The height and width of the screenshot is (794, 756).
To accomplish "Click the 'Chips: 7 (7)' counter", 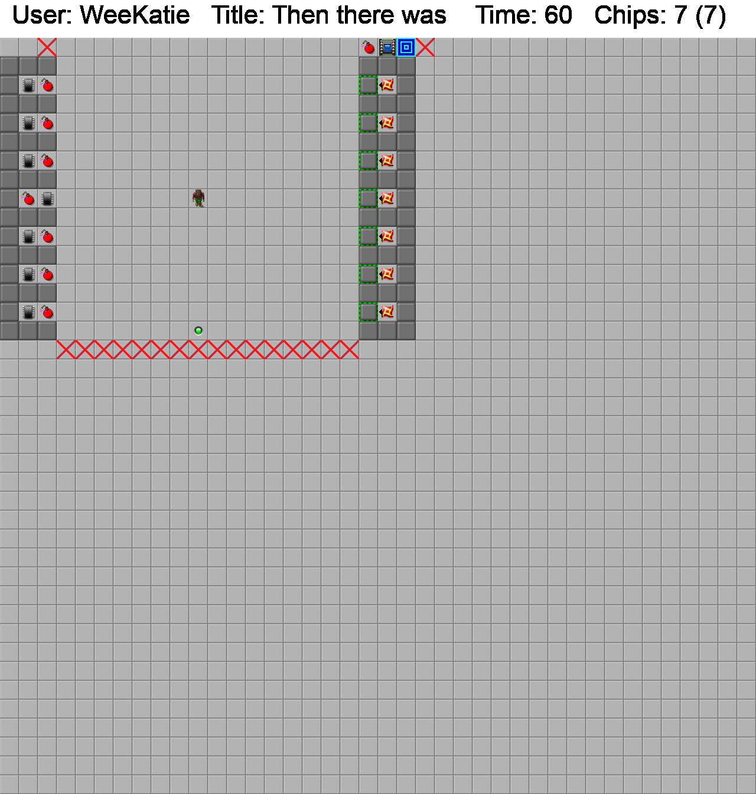I will (660, 15).
